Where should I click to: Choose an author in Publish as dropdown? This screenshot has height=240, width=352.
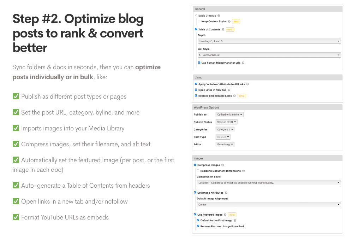coord(229,115)
